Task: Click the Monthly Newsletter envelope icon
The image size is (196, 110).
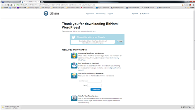Action: tap(74, 75)
